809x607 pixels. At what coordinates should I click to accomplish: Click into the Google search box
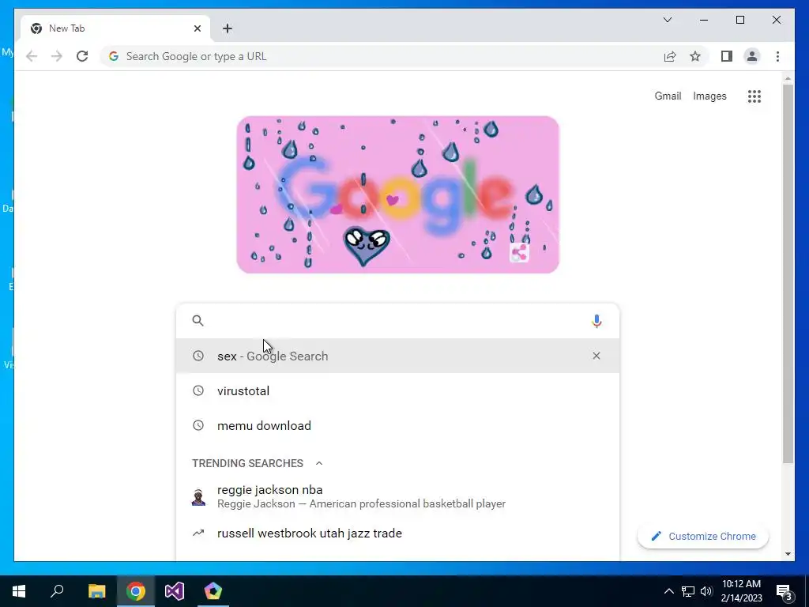pos(397,321)
